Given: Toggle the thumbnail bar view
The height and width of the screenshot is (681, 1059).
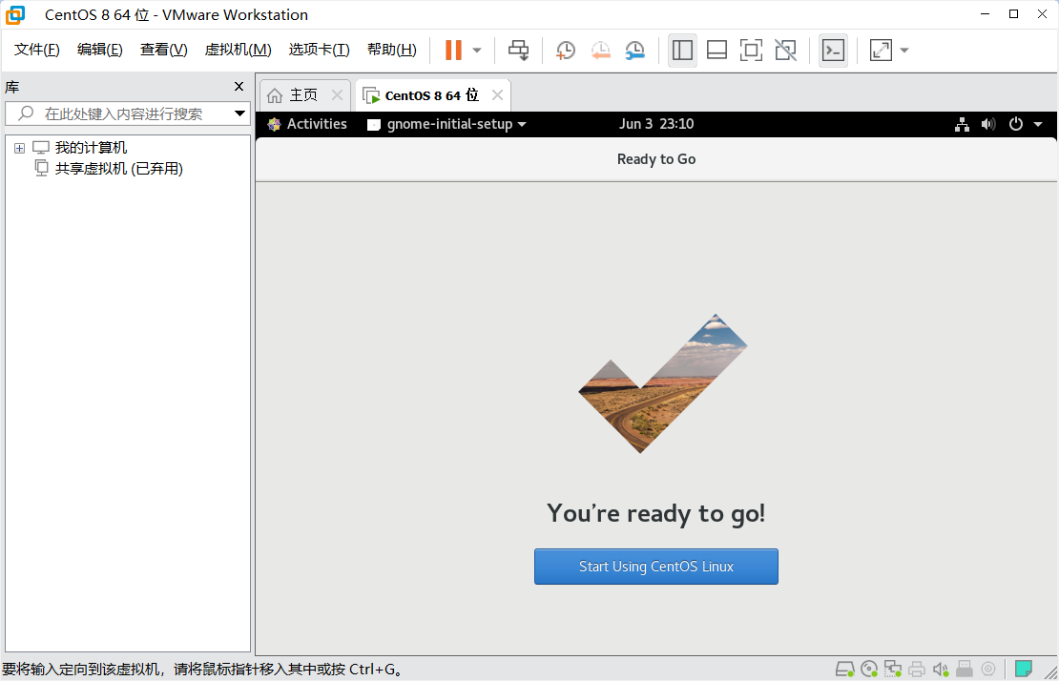Looking at the screenshot, I should point(716,50).
